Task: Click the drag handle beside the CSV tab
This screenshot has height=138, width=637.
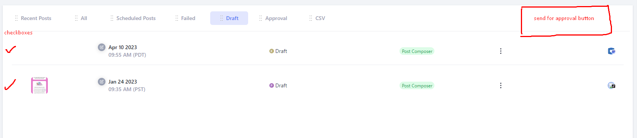Action: click(x=311, y=18)
